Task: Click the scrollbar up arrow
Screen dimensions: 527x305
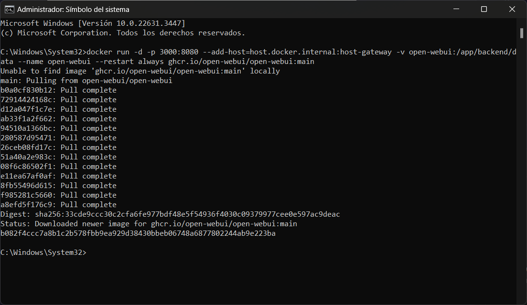Action: (x=522, y=22)
